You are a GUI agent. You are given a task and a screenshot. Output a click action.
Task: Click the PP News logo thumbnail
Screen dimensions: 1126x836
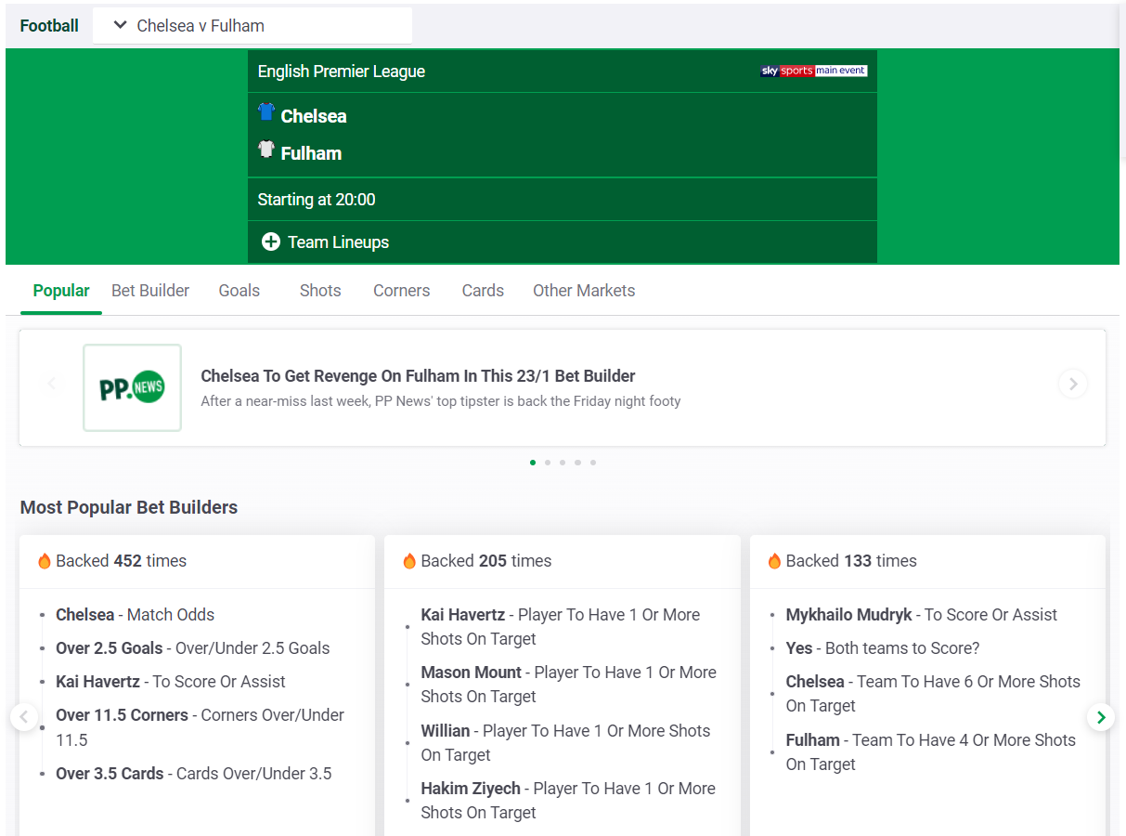click(x=132, y=388)
